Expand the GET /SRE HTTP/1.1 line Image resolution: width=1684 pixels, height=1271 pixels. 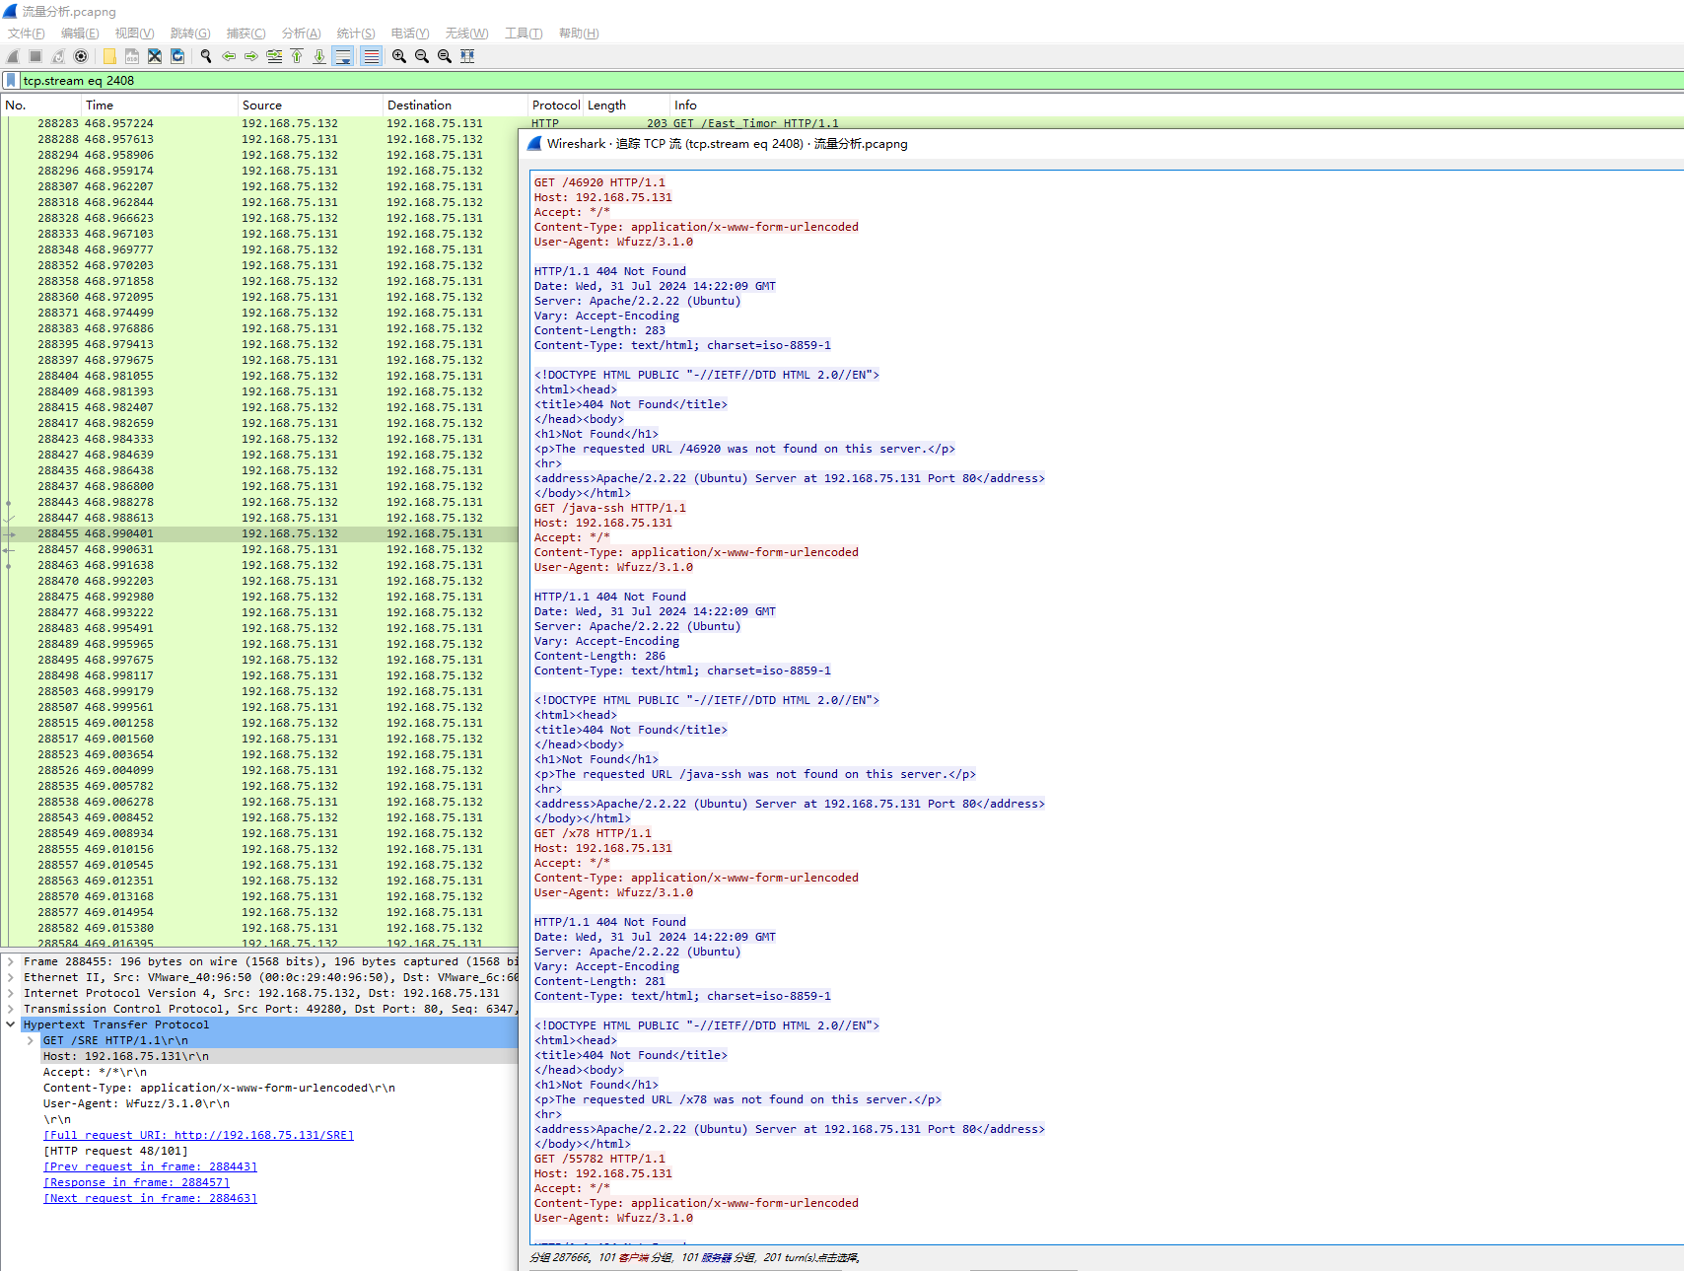tap(31, 1040)
